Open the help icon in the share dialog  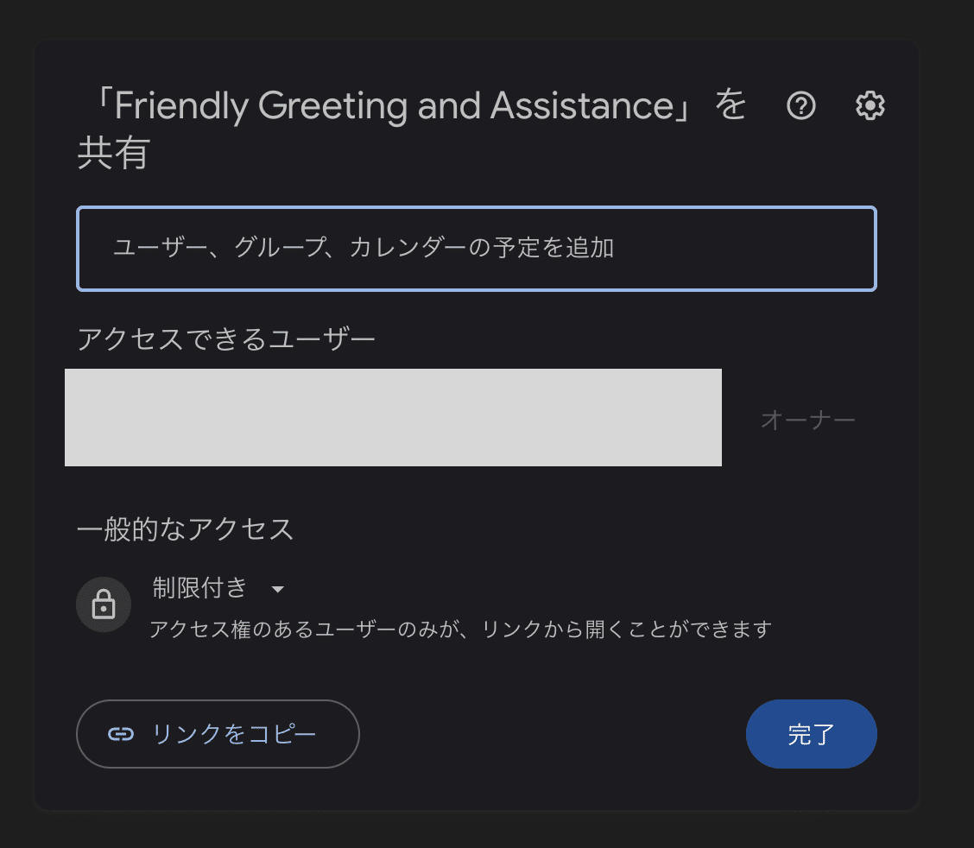tap(801, 106)
